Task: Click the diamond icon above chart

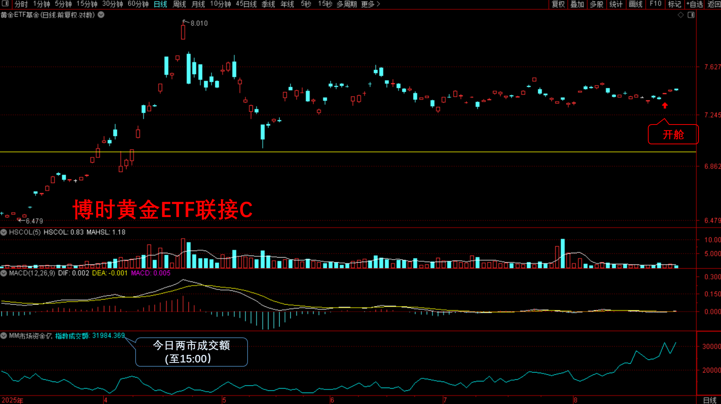Action: coord(681,15)
